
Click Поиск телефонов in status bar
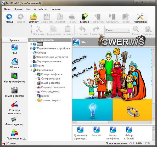coord(116,144)
